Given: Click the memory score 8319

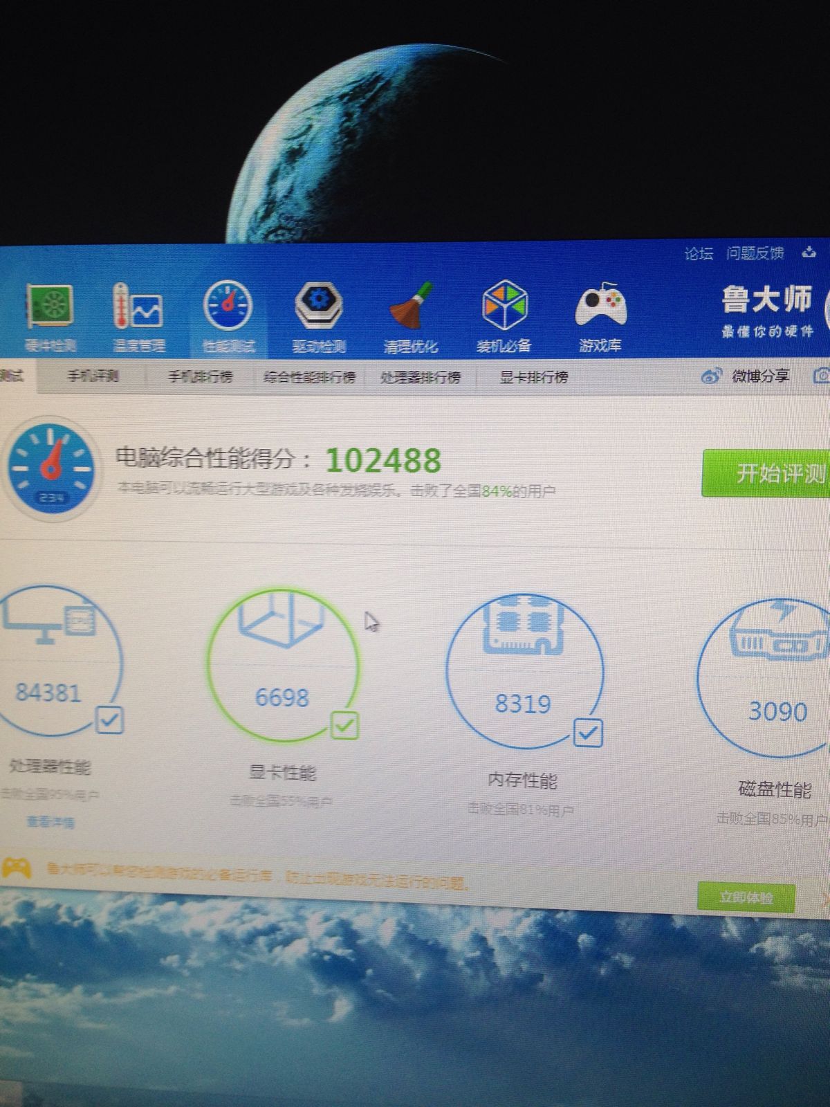Looking at the screenshot, I should (523, 704).
